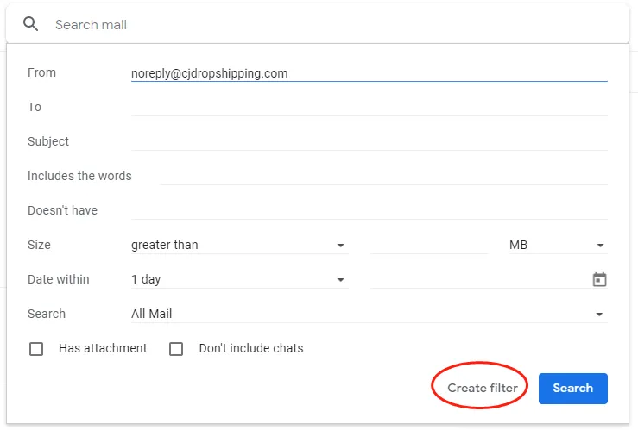Toggle the Has attachment checkbox
This screenshot has width=638, height=430.
36,349
